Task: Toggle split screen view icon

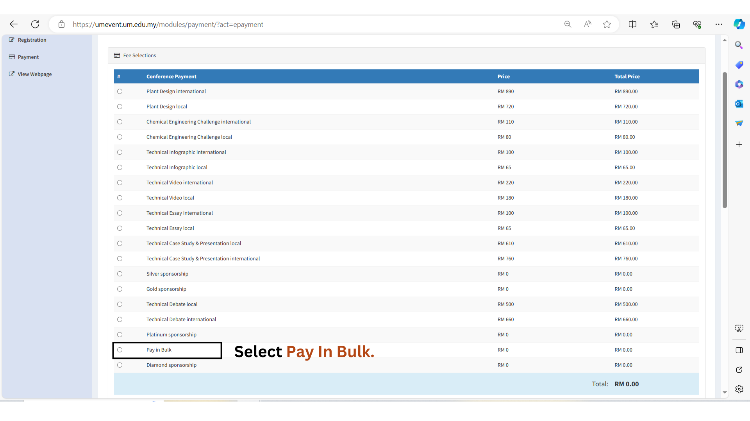Action: [x=632, y=24]
